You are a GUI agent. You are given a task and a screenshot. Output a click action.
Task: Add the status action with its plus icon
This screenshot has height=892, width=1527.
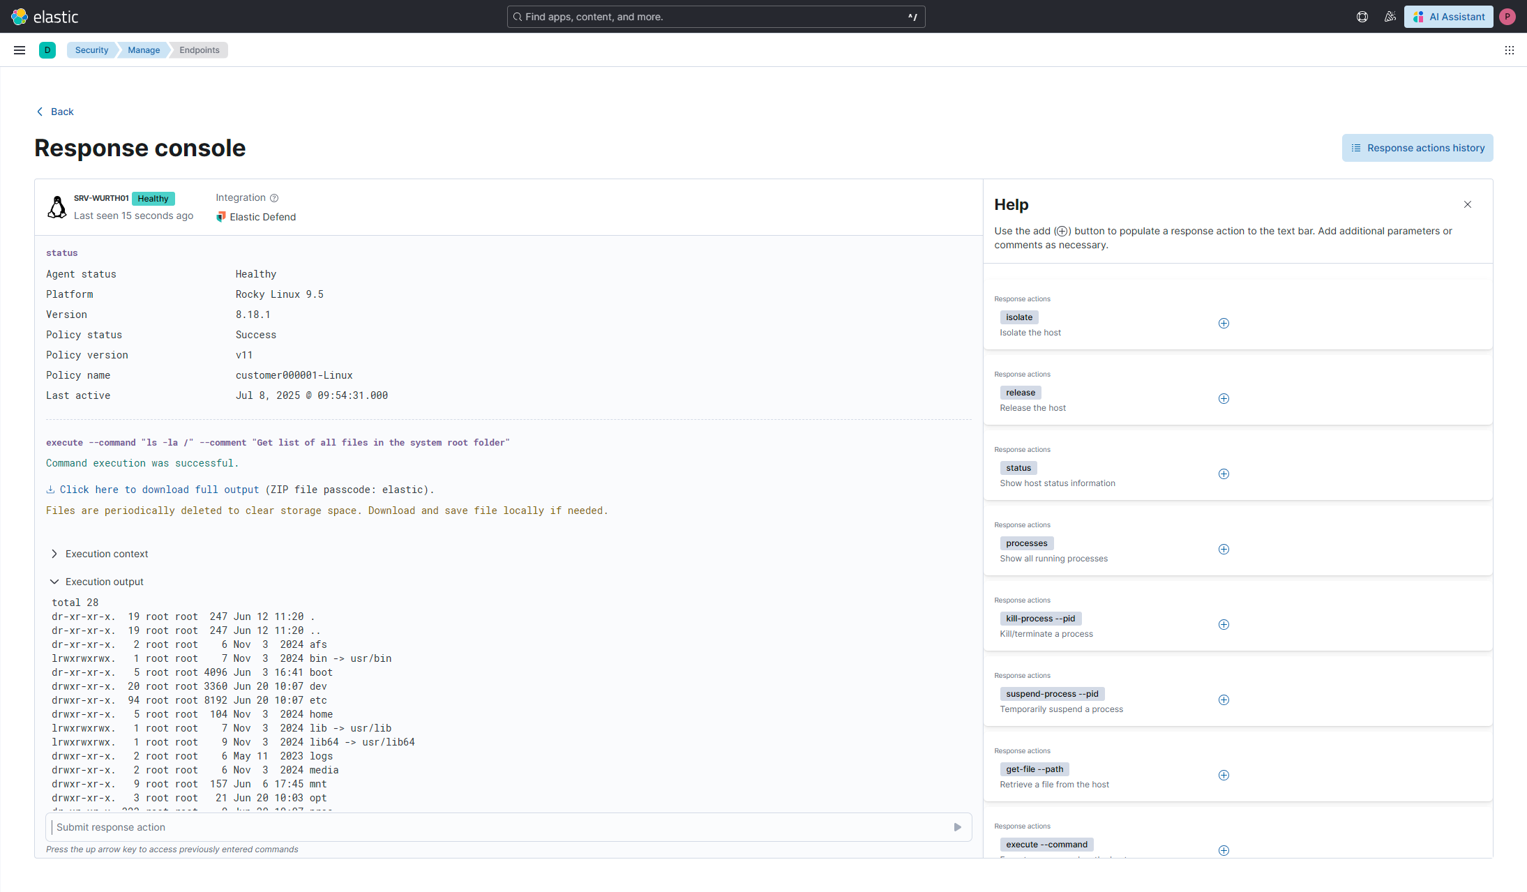[1223, 474]
